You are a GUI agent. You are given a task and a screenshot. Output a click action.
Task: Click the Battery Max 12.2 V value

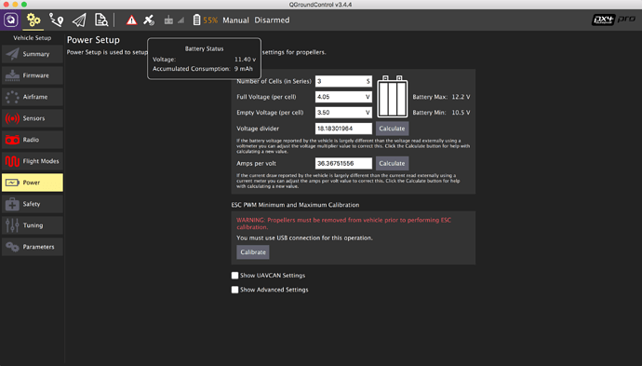click(461, 97)
